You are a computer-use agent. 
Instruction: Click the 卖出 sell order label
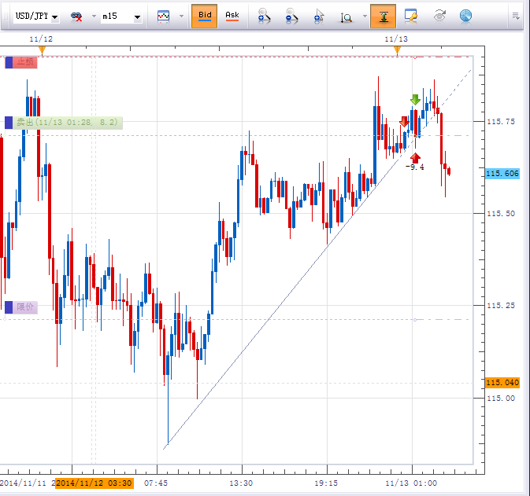point(64,123)
